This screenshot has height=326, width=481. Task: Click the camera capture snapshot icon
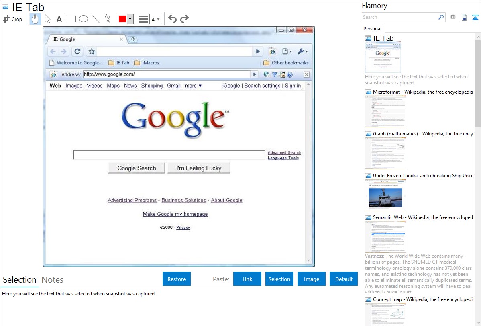[x=453, y=17]
